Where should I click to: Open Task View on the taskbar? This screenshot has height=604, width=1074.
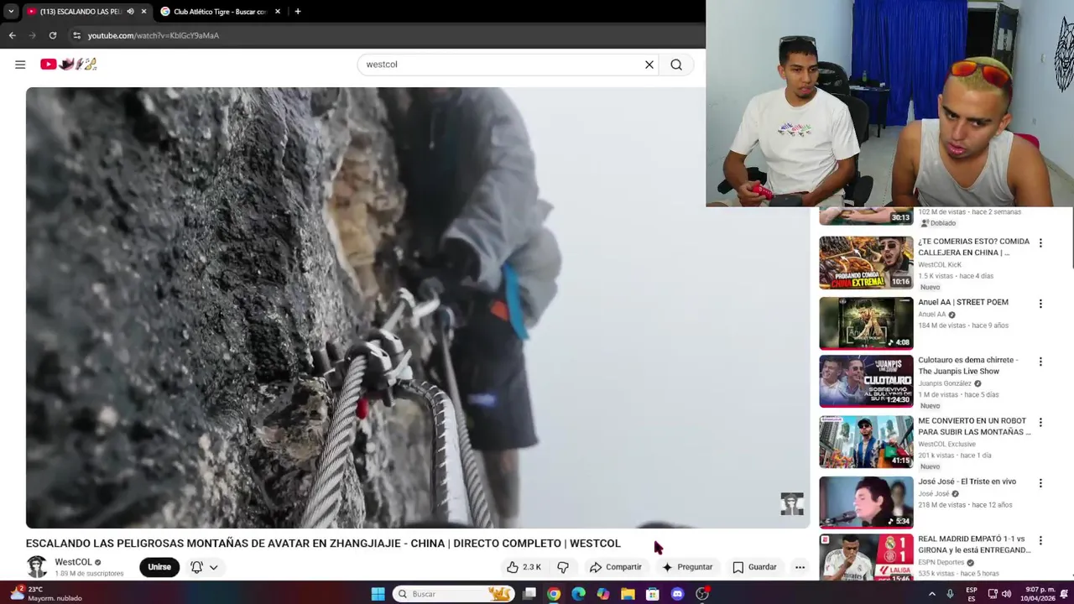coord(529,594)
